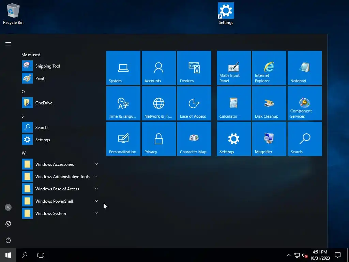Launch Disk Cleanup tile

click(269, 103)
